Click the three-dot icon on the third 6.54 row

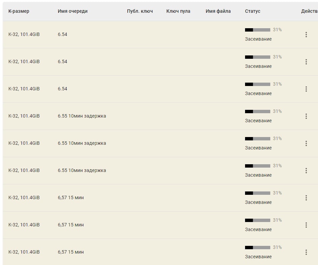306,89
